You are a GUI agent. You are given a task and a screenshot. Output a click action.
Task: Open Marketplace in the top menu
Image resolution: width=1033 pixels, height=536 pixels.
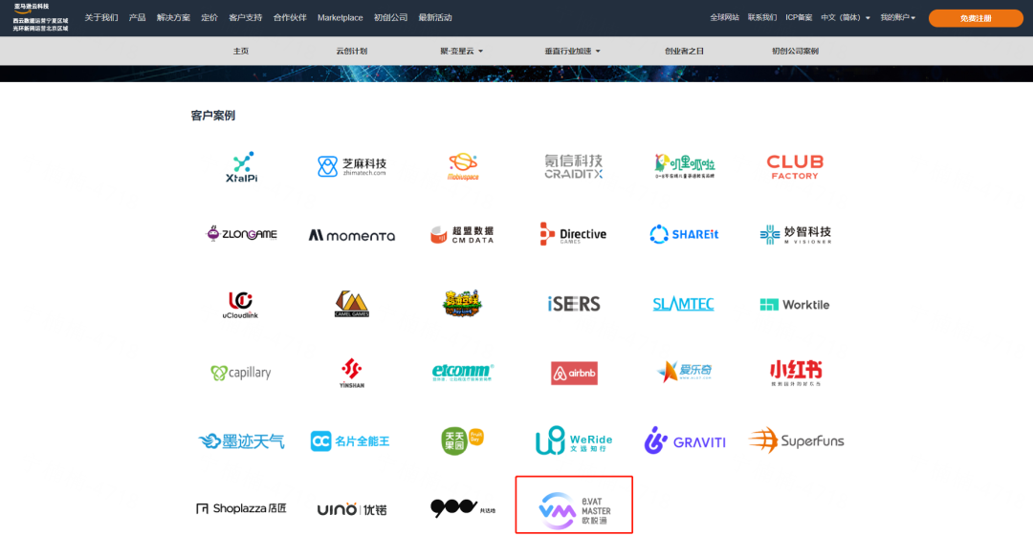(x=340, y=18)
